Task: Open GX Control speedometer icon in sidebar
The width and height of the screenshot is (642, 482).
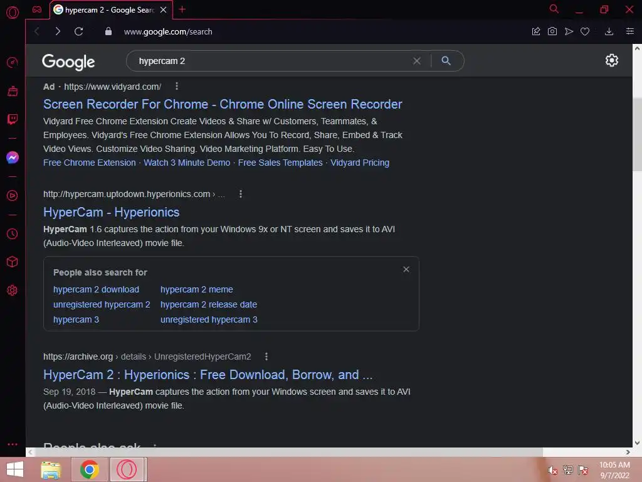Action: point(13,62)
